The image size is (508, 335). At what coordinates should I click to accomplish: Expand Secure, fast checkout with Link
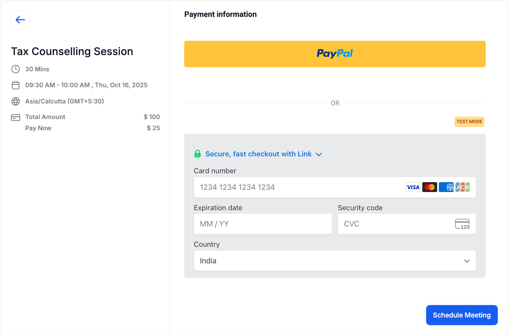click(258, 154)
